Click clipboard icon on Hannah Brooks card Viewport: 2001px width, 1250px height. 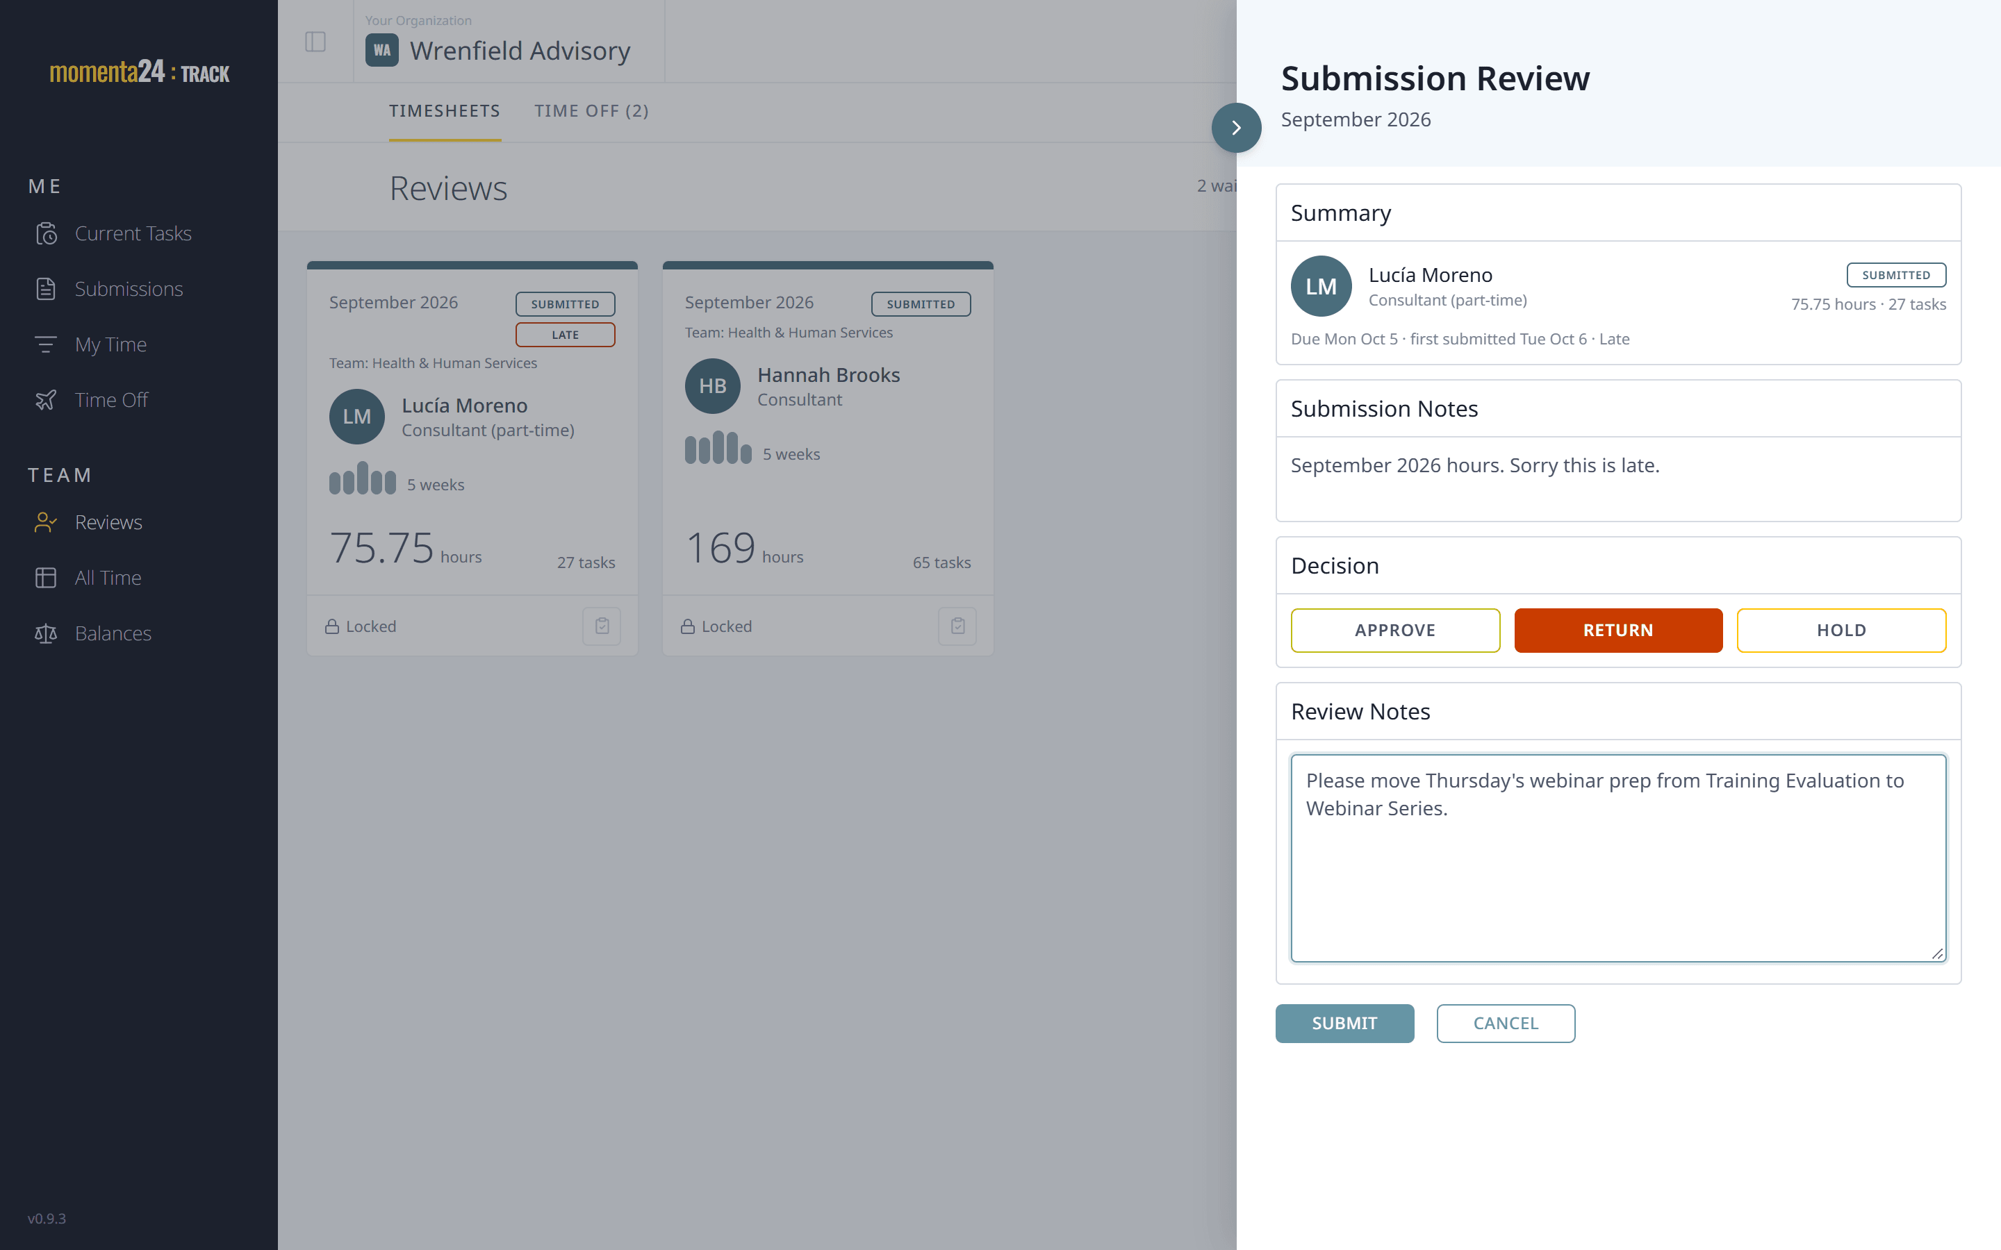[957, 626]
